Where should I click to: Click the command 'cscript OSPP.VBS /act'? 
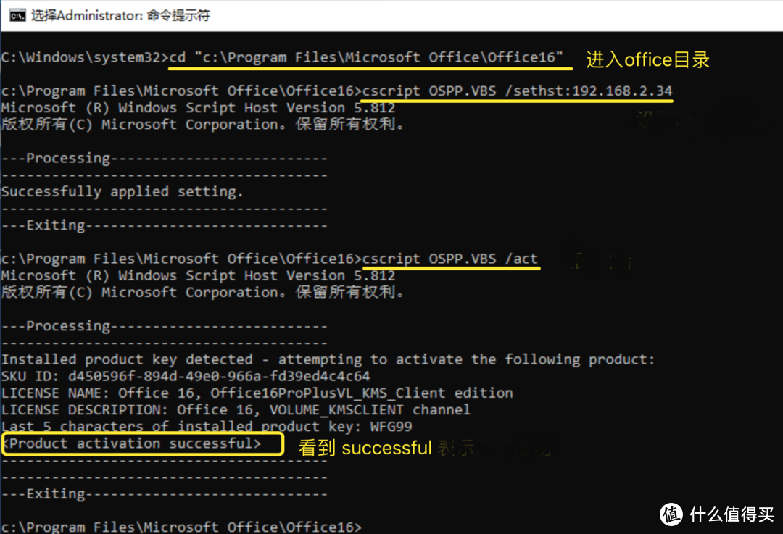[x=450, y=259]
